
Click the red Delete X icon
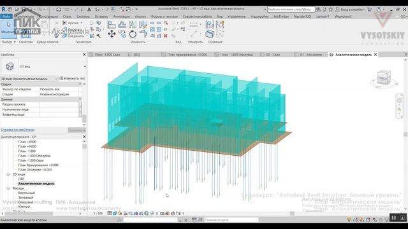[166, 36]
